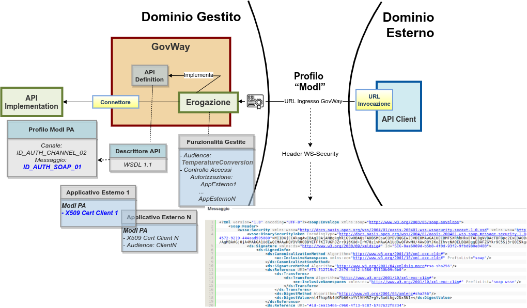Open the ds:CanonicalizationMethod Algorithm URL
The width and height of the screenshot is (527, 308).
pos(397,254)
